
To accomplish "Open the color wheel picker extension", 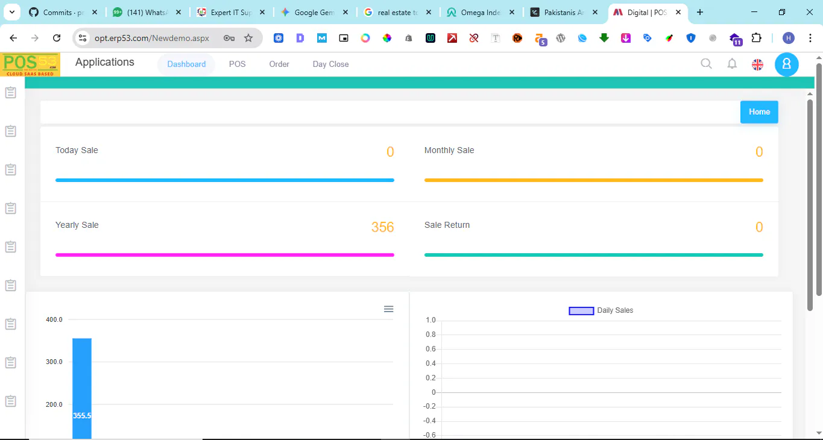I will tap(387, 38).
